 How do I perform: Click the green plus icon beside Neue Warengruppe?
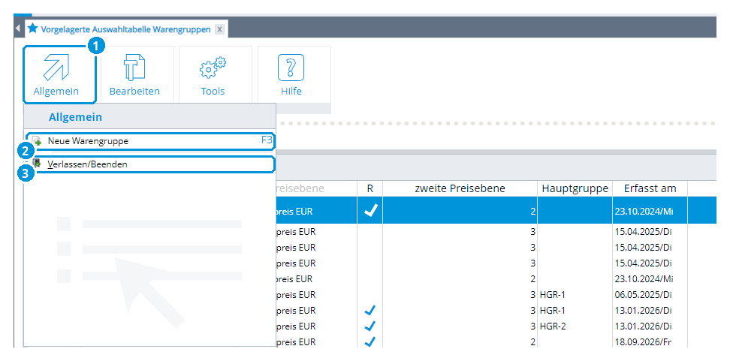pyautogui.click(x=36, y=141)
